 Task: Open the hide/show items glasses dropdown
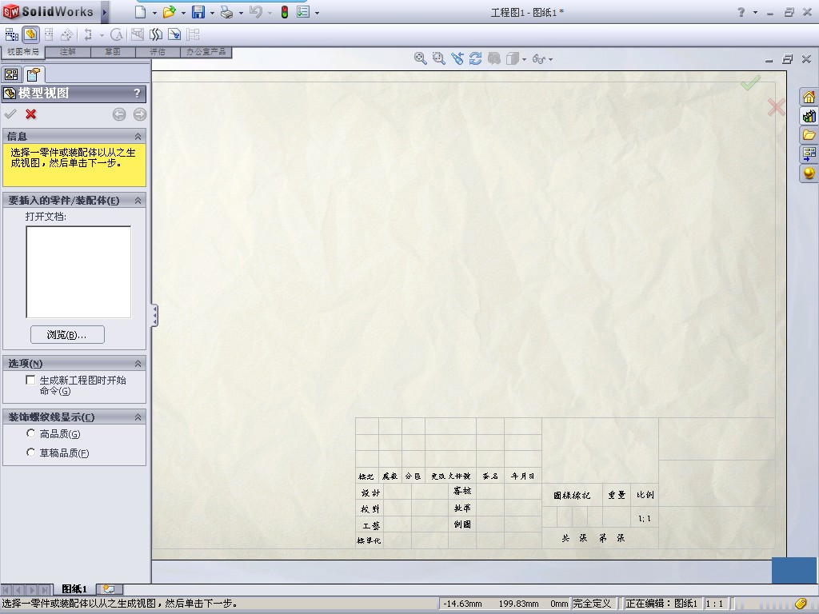(x=550, y=59)
